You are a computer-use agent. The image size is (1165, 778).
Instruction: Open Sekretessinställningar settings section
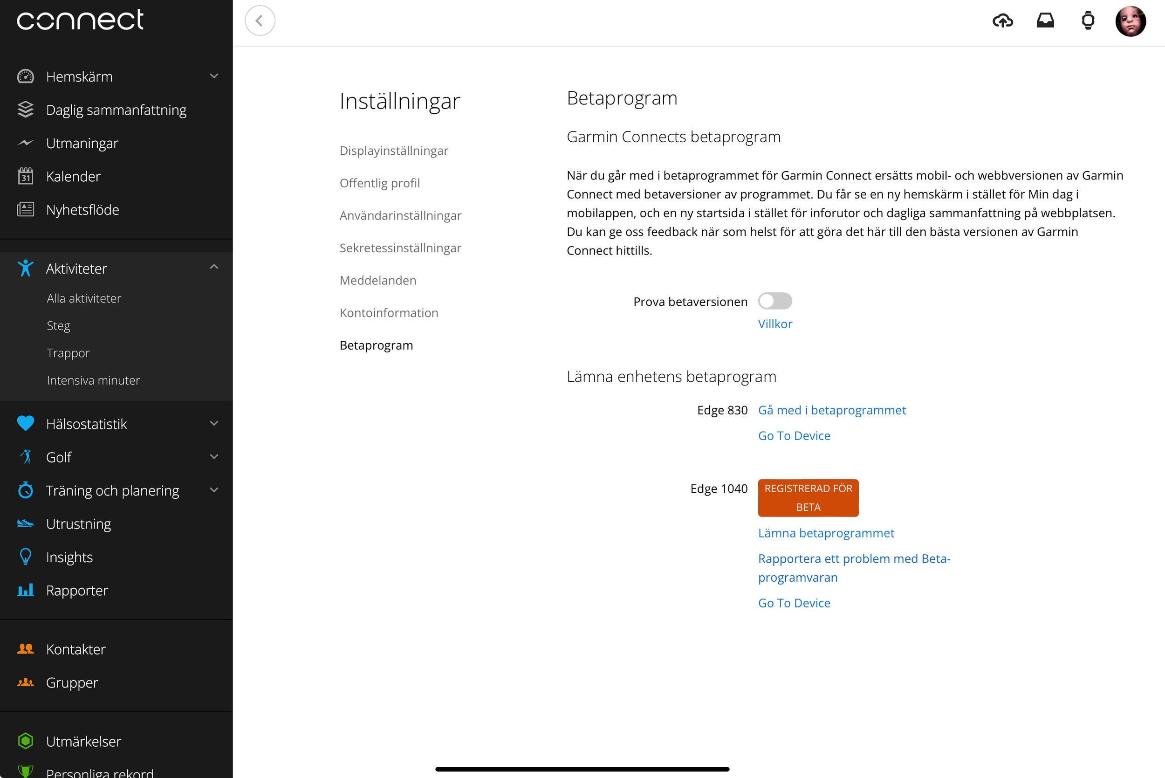coord(400,248)
